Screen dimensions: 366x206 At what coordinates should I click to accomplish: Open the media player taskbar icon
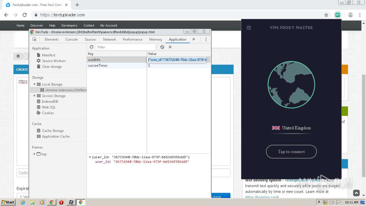coord(42,202)
